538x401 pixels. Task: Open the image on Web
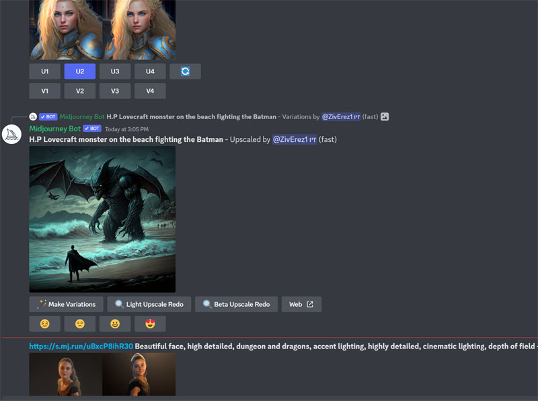click(x=301, y=304)
